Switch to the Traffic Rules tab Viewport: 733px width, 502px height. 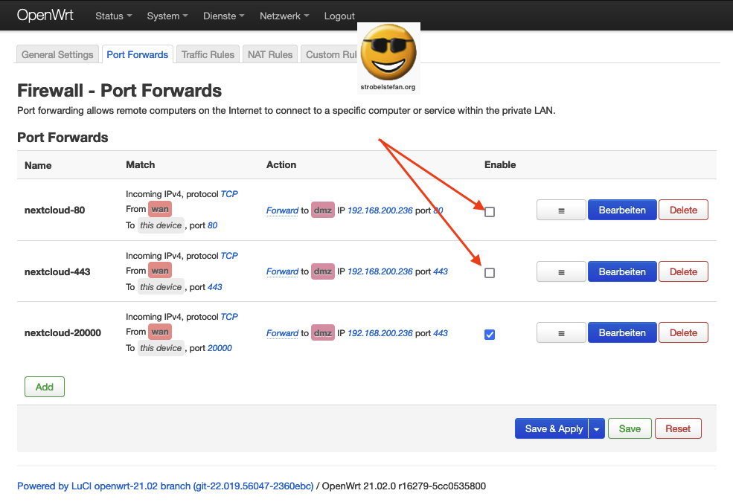coord(207,54)
